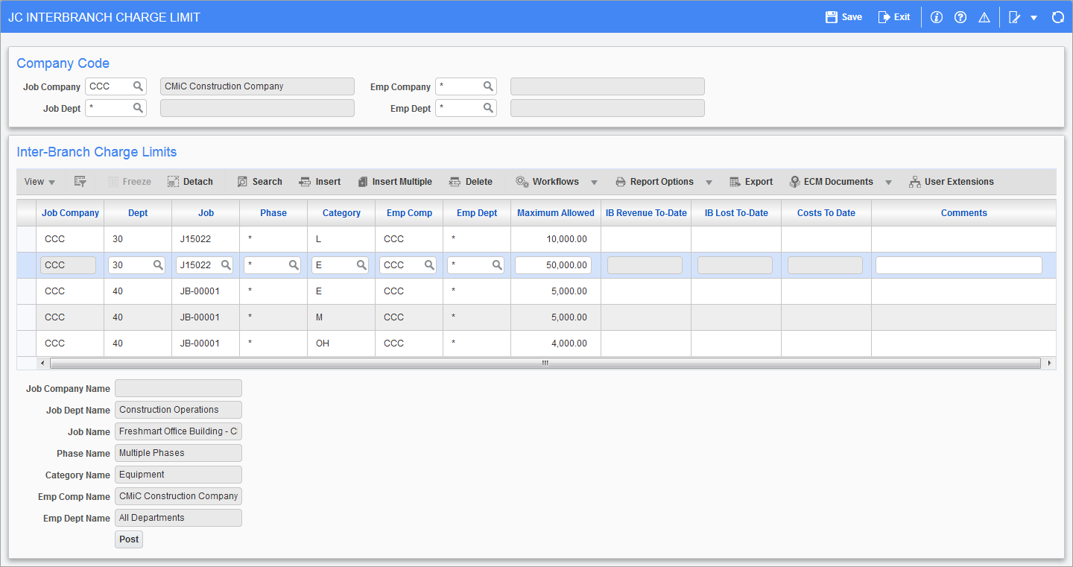Screen dimensions: 1073x567
Task: Open the ECM Documents dropdown arrow
Action: tap(888, 183)
